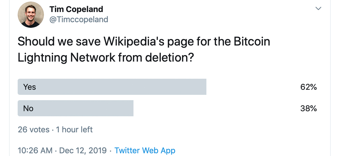Click the 38% poll result
Image resolution: width=338 pixels, height=156 pixels.
[x=308, y=108]
